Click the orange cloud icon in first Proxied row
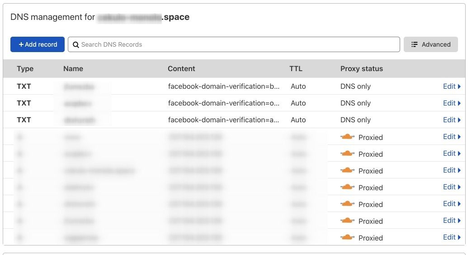The height and width of the screenshot is (255, 472). (x=347, y=137)
